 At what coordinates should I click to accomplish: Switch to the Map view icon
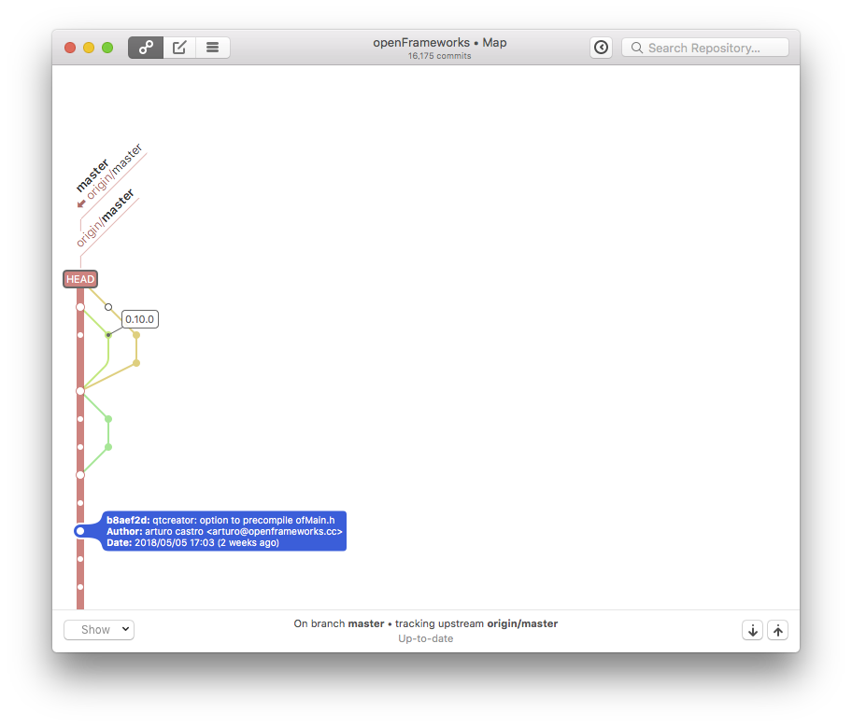(146, 48)
